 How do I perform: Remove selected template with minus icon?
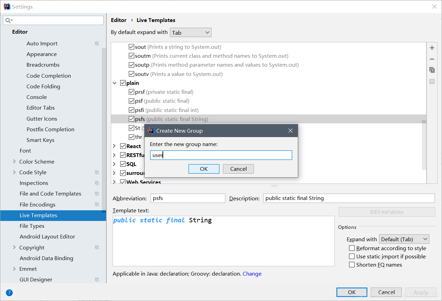click(x=432, y=59)
